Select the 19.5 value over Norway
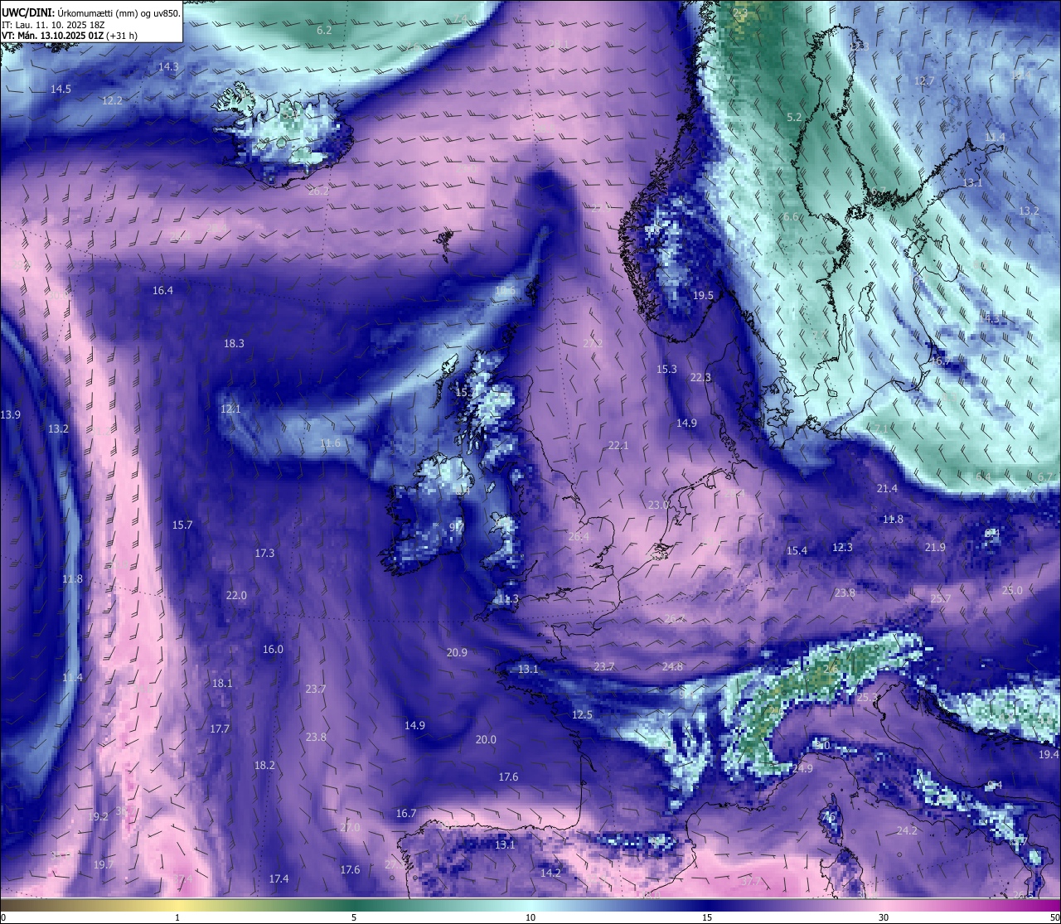Image resolution: width=1061 pixels, height=924 pixels. [x=703, y=296]
